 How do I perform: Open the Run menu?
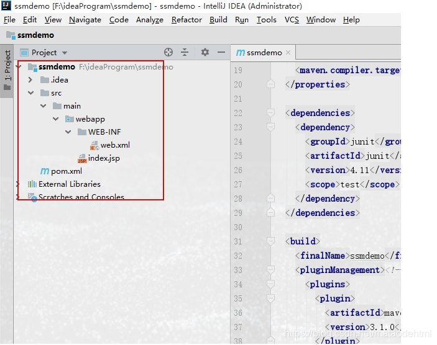pos(242,20)
